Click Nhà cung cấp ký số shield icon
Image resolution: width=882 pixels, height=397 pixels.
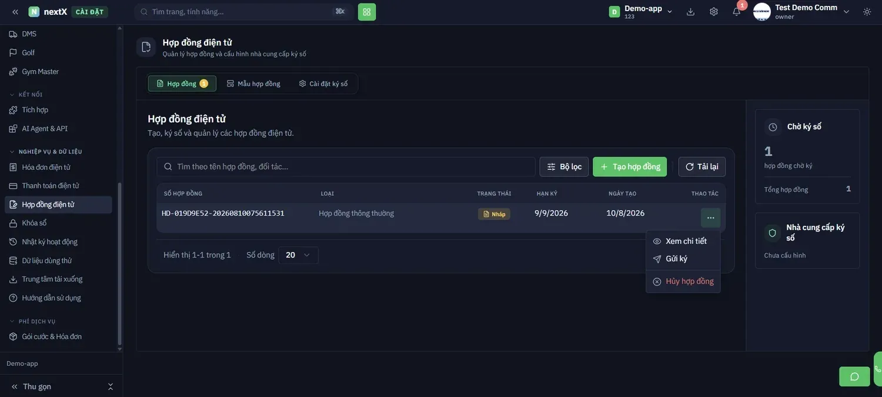coord(773,233)
